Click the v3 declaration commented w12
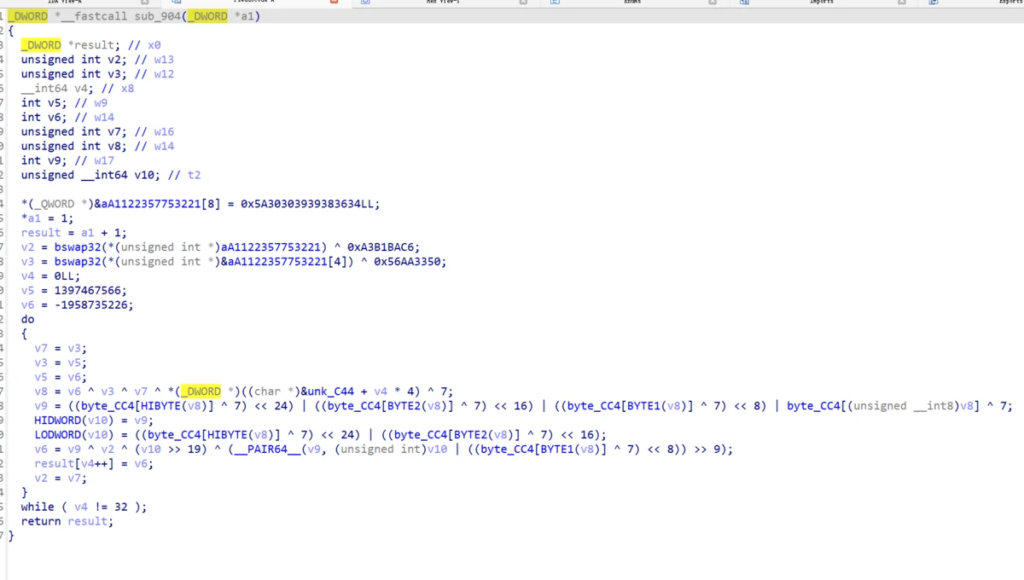The width and height of the screenshot is (1024, 580). [97, 74]
